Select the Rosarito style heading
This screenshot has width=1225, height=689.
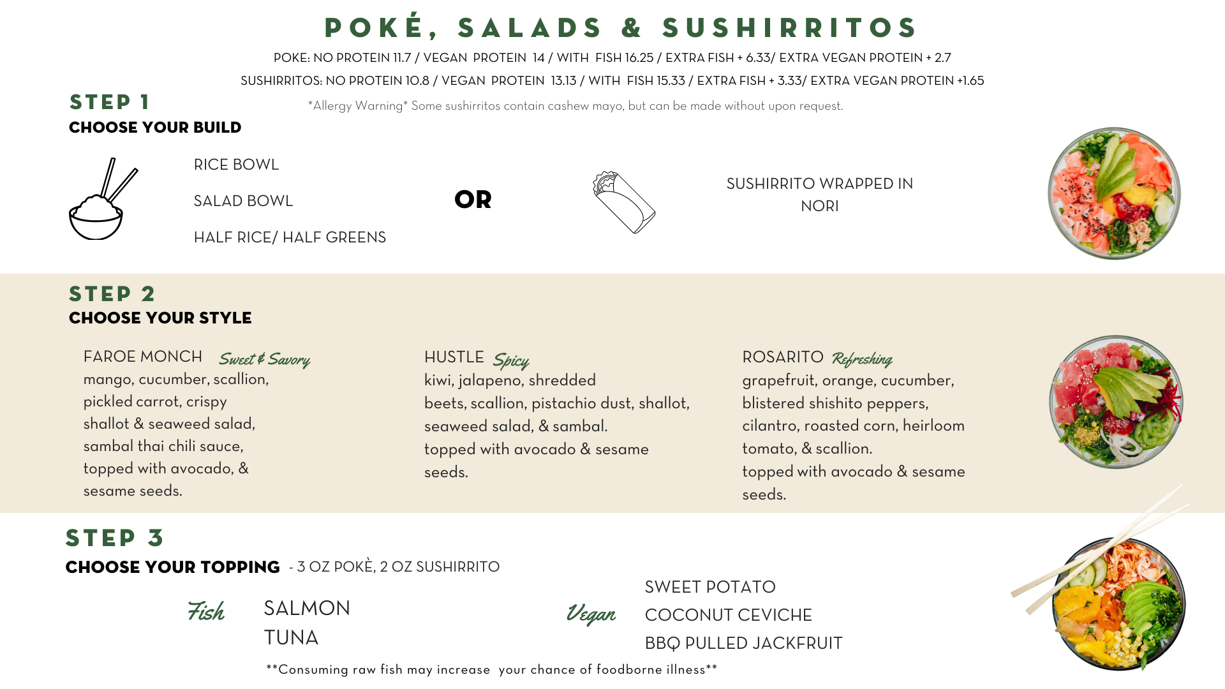click(782, 357)
